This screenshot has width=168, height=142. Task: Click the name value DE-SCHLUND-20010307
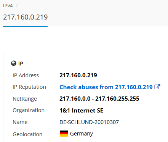pyautogui.click(x=89, y=122)
